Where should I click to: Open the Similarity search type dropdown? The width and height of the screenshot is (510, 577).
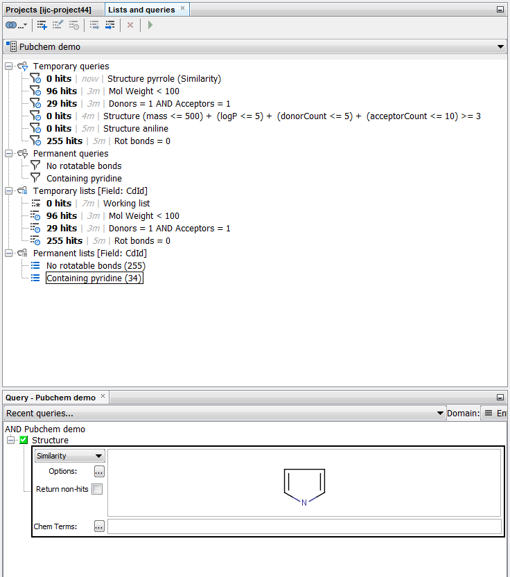click(69, 456)
